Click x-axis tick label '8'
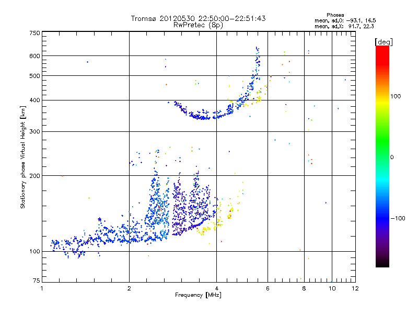This screenshot has width=418, height=314. [x=304, y=288]
